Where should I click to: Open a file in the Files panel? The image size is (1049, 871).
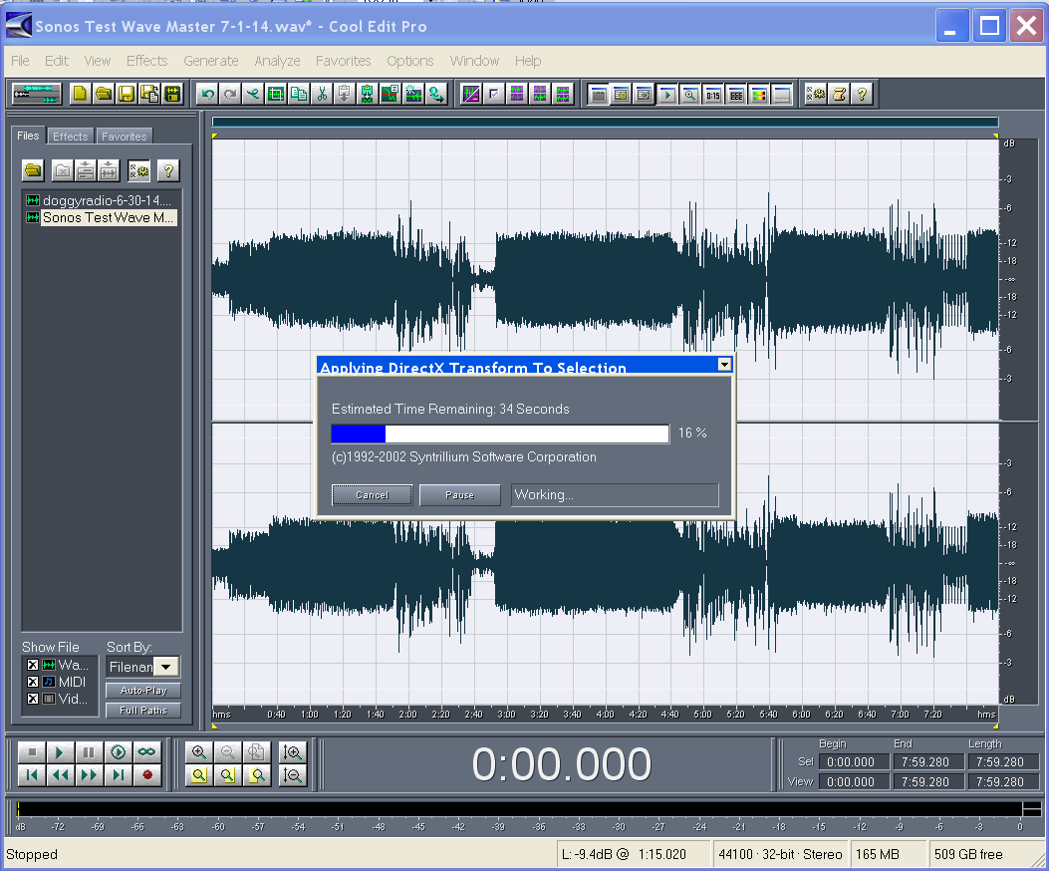pos(33,170)
